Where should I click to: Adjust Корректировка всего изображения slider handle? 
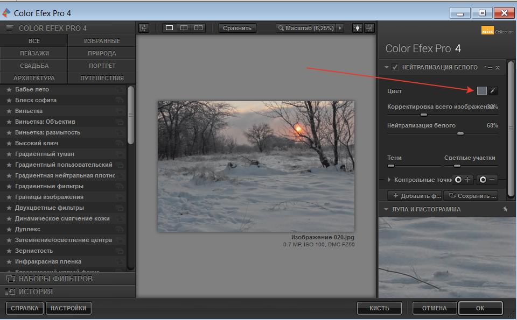424,115
